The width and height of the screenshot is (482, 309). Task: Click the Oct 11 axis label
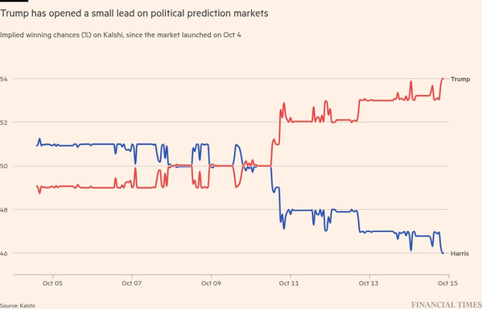click(289, 283)
